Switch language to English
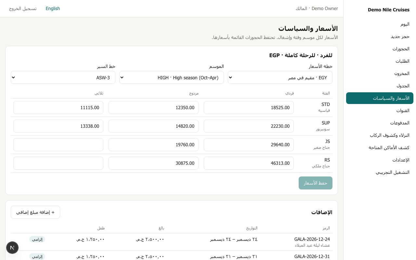The height and width of the screenshot is (260, 416). pos(53,8)
